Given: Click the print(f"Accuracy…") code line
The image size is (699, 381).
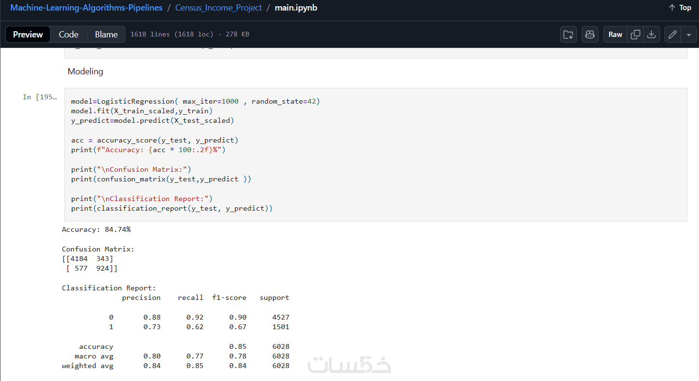Looking at the screenshot, I should tap(149, 150).
